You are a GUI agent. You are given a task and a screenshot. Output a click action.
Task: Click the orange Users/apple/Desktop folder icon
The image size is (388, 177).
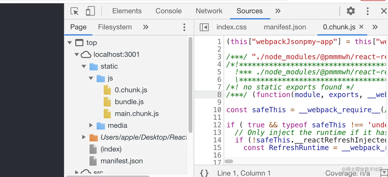coord(94,137)
